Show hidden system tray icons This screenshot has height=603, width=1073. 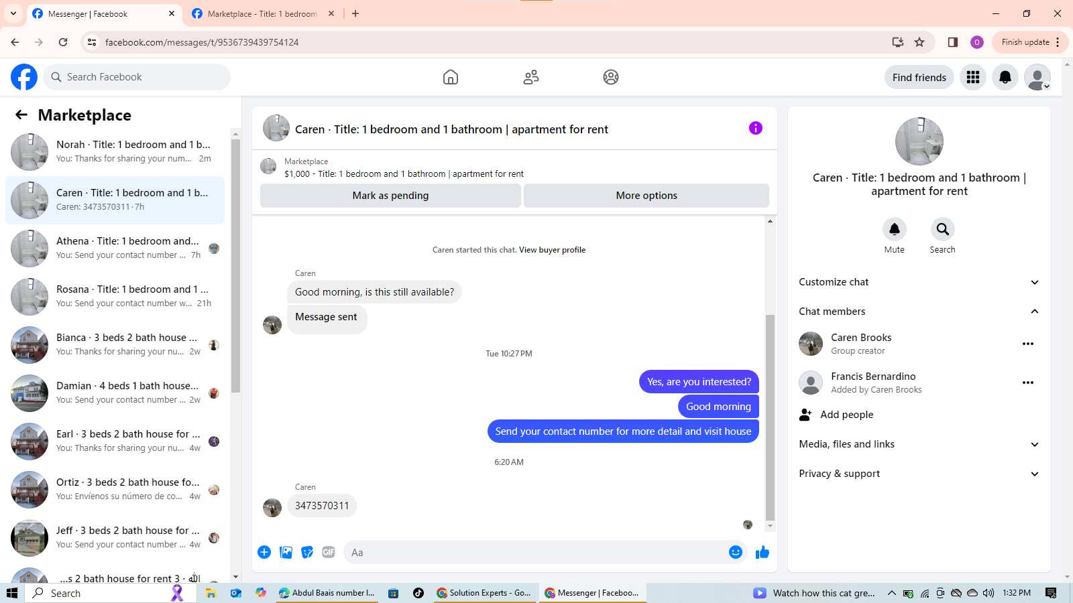coord(891,593)
